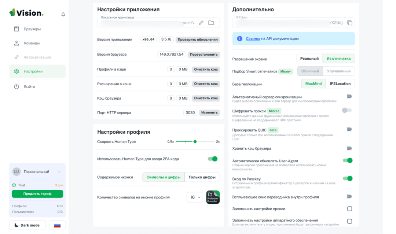The image size is (396, 234).
Task: Switch language via Russian flag button
Action: (x=57, y=225)
